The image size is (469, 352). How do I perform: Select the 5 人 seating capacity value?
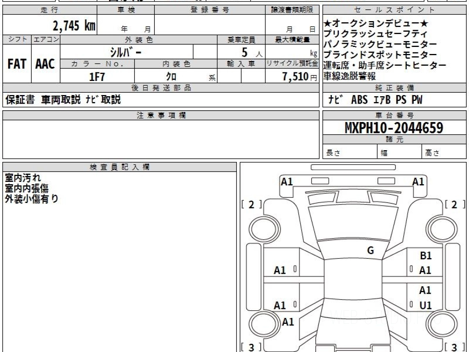252,52
